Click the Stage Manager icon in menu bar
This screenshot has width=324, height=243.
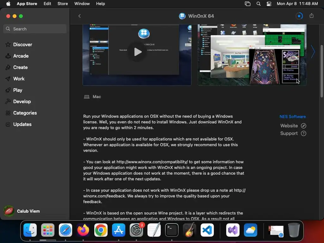tap(247, 4)
